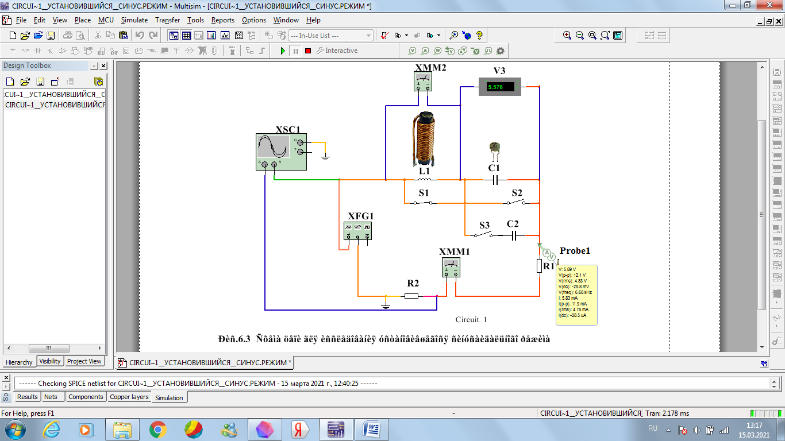Zoom out with the minus magnifier
Image resolution: width=785 pixels, height=441 pixels.
click(x=580, y=36)
